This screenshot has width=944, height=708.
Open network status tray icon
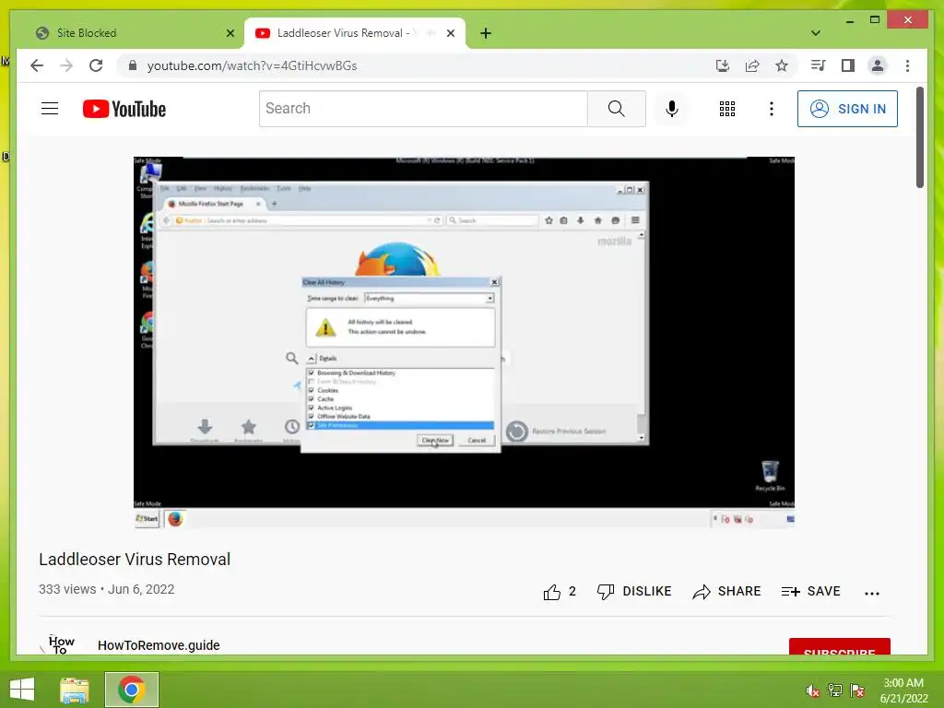tap(835, 690)
